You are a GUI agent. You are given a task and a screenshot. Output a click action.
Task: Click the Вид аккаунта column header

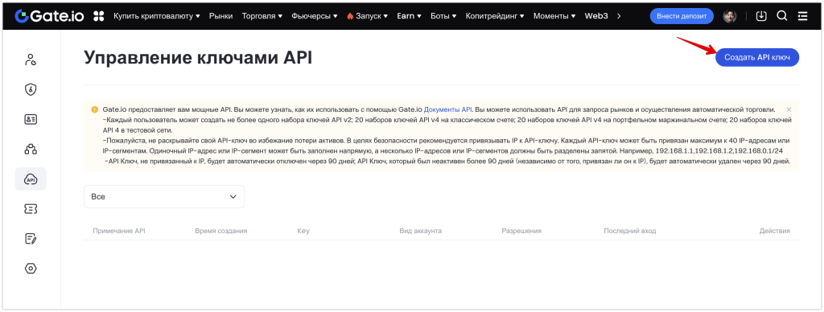(420, 231)
